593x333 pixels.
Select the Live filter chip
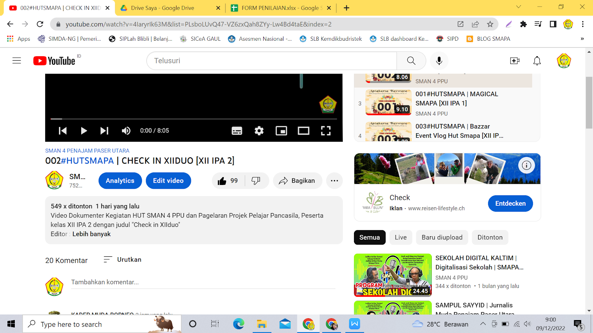coord(401,238)
